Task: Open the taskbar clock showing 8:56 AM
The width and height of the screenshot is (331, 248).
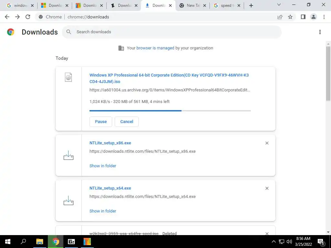Action: coord(303,242)
